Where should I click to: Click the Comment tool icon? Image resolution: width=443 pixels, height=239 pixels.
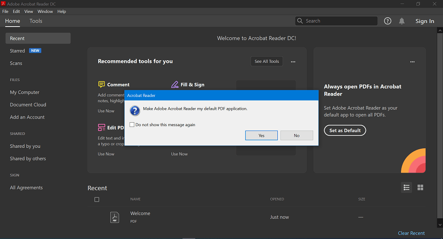click(x=101, y=85)
